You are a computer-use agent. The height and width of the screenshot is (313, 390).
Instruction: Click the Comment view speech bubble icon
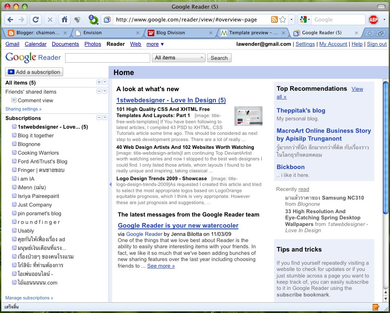pyautogui.click(x=14, y=101)
